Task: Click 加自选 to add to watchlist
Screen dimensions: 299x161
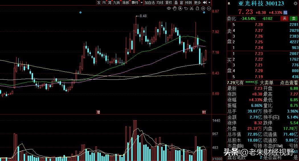Action: click(x=149, y=3)
